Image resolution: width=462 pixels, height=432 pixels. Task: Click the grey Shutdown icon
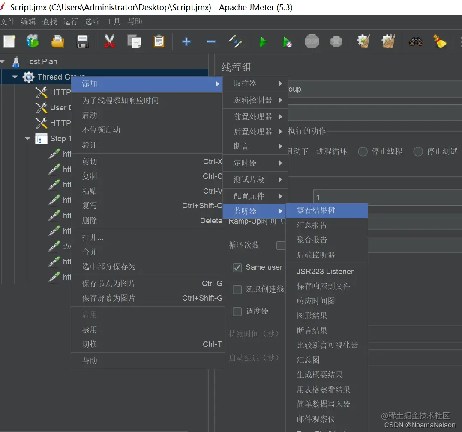tap(336, 42)
